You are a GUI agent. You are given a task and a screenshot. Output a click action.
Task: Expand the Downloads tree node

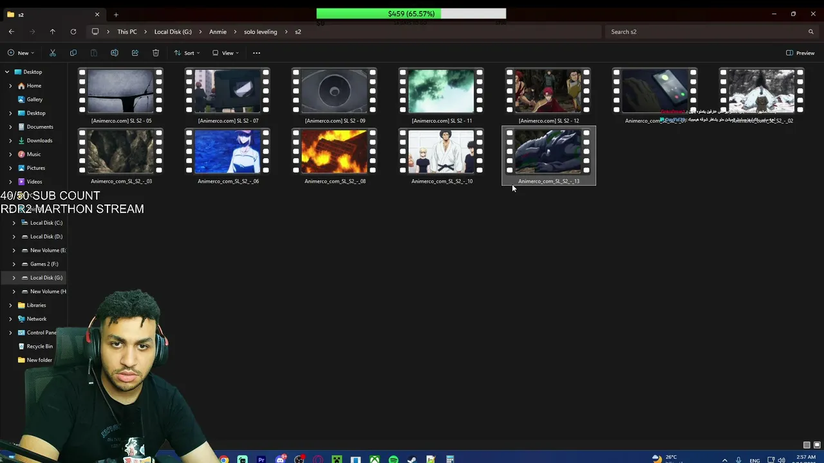[10, 140]
